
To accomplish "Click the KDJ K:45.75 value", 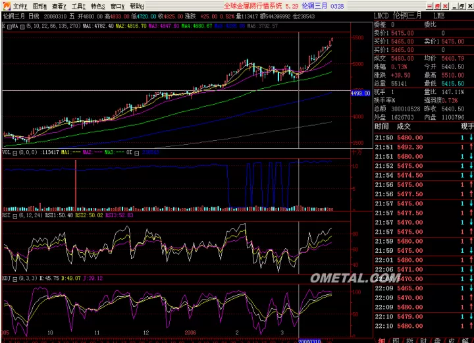I will pyautogui.click(x=49, y=278).
